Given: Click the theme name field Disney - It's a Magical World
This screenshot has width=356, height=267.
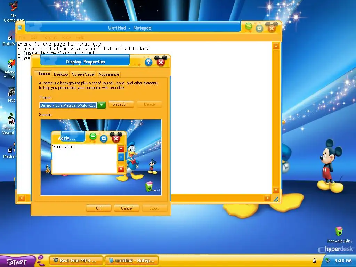Looking at the screenshot, I should pos(68,105).
